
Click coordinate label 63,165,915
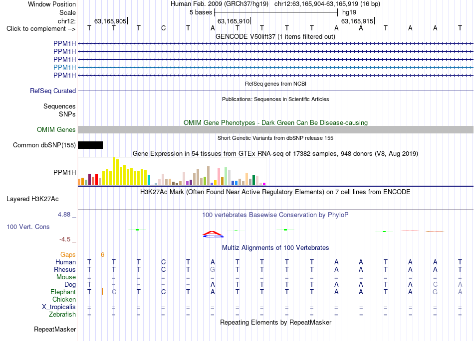coord(357,21)
